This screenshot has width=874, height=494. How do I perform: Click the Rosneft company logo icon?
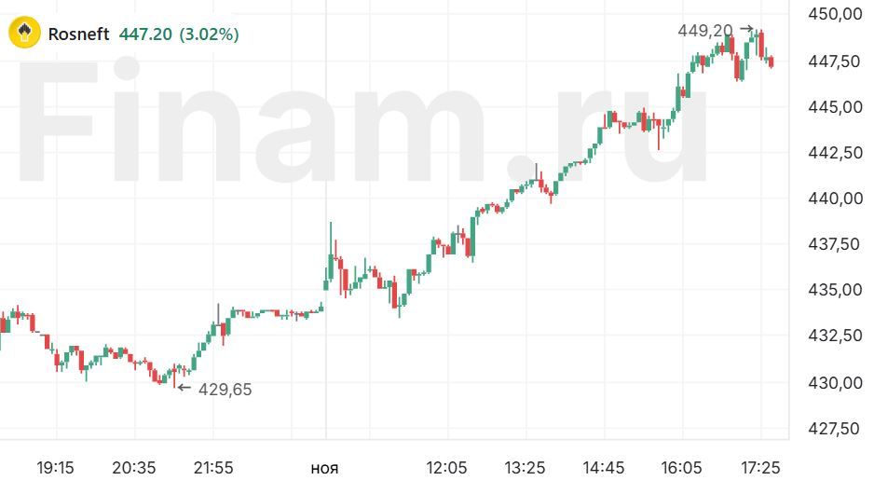23,34
